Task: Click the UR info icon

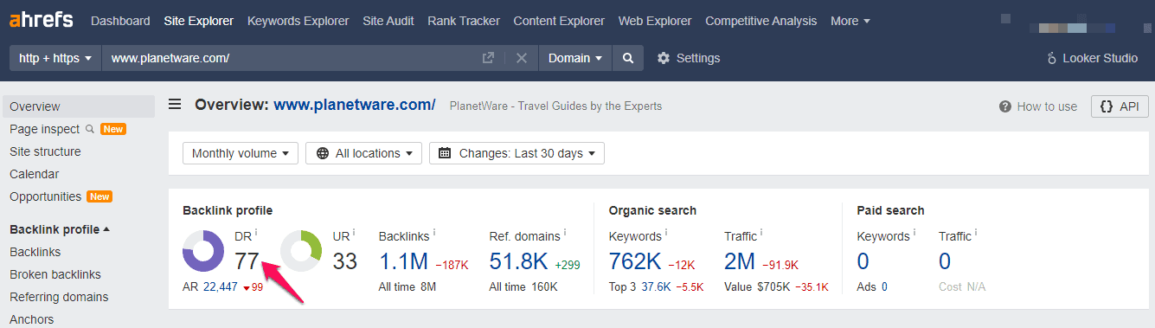Action: (355, 232)
